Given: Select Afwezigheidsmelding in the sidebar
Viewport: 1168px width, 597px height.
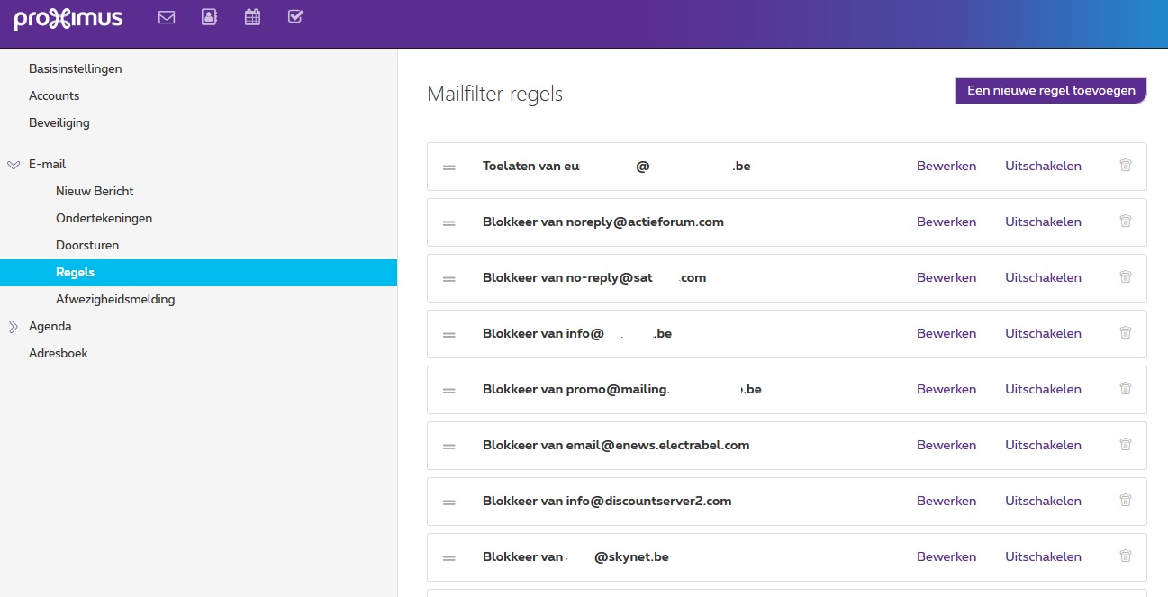Looking at the screenshot, I should tap(115, 300).
